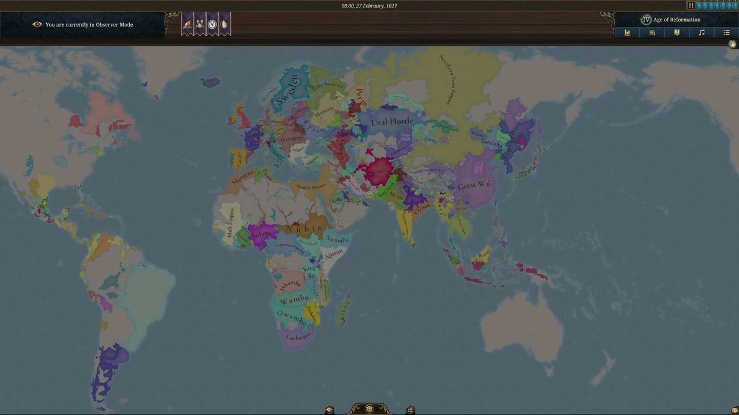The height and width of the screenshot is (415, 739).
Task: Open the help question mark book
Action: [x=677, y=32]
